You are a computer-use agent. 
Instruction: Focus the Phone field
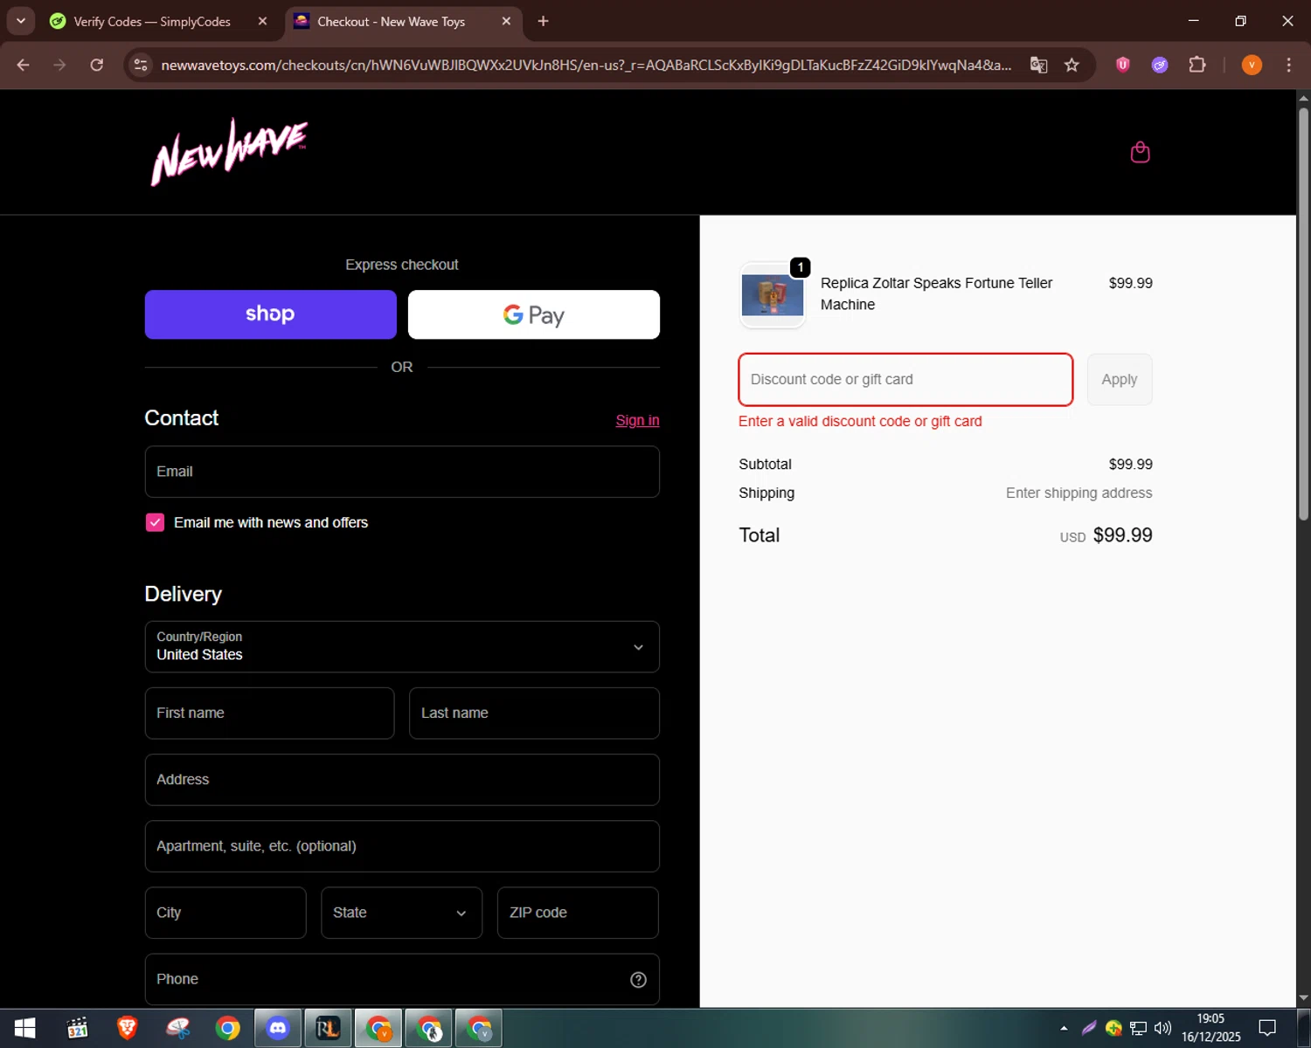point(402,980)
